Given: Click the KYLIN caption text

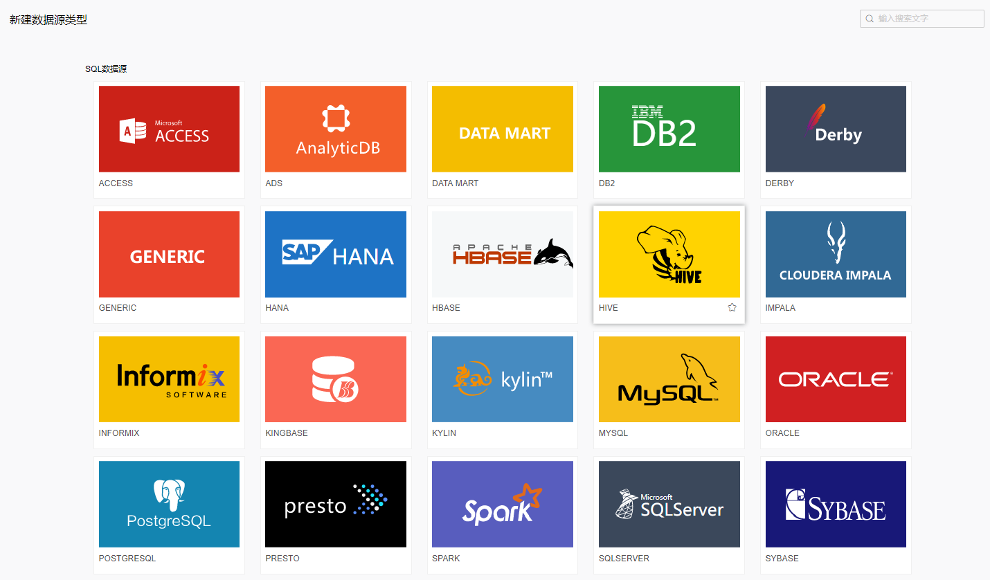Looking at the screenshot, I should coord(444,433).
